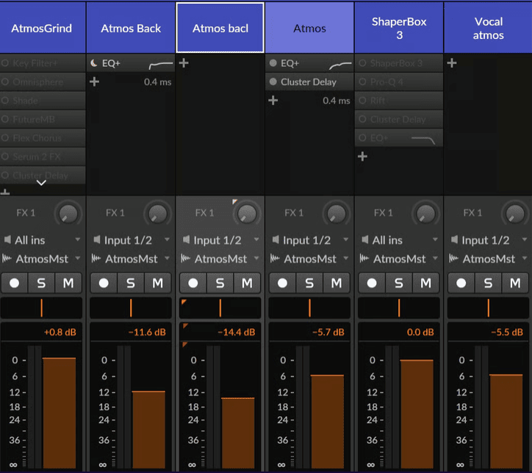The width and height of the screenshot is (532, 473).
Task: Click monitor speaker icon on Vocal atmos input
Action: 454,239
